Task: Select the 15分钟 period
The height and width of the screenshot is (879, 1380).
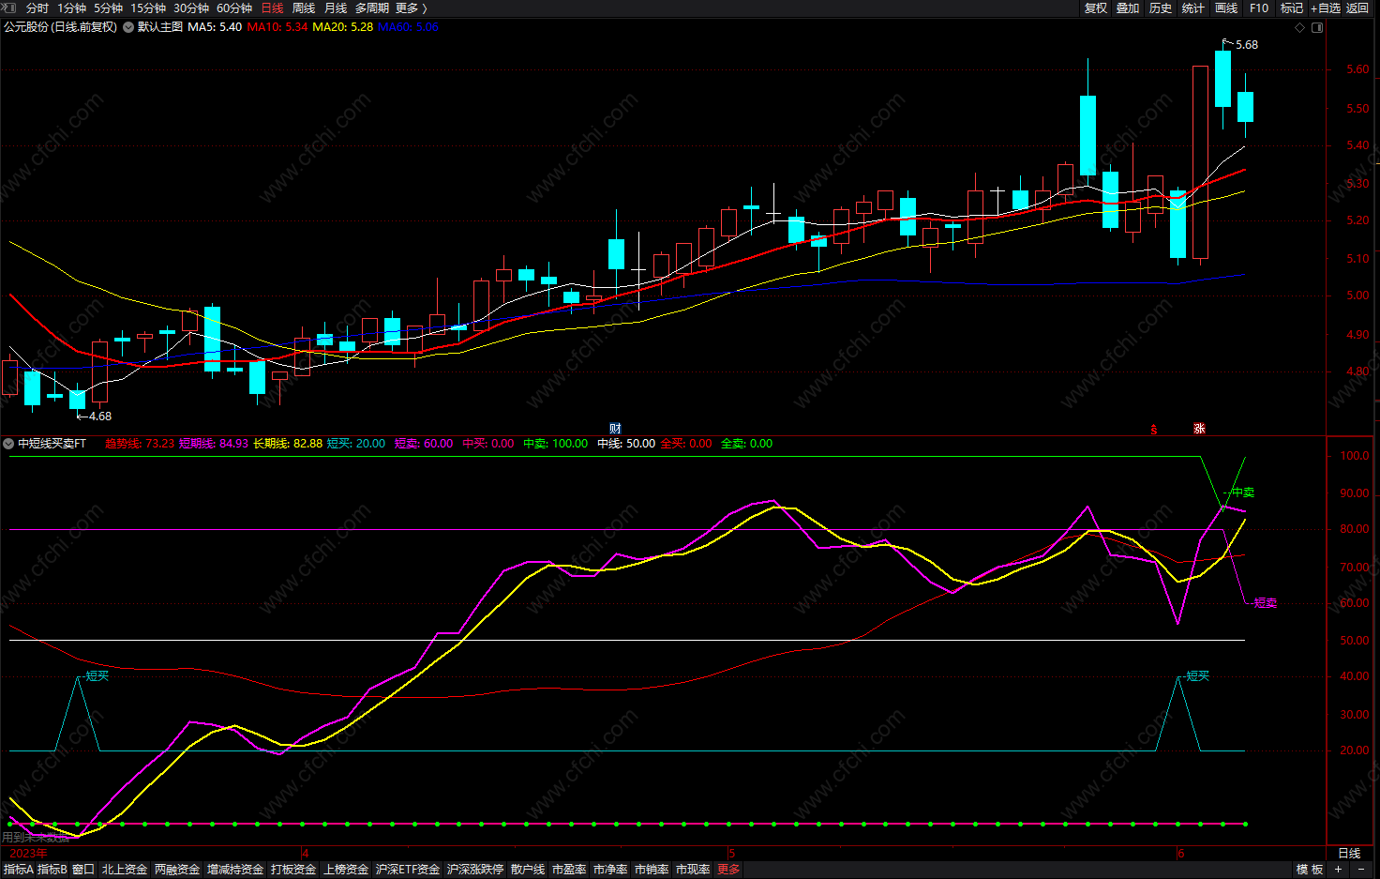Action: [x=148, y=8]
